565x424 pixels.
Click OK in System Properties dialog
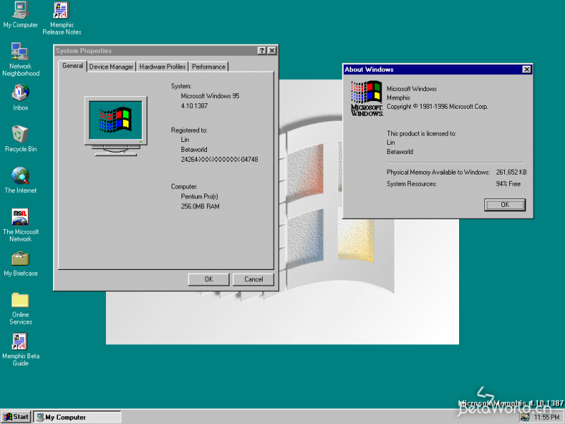coord(208,279)
